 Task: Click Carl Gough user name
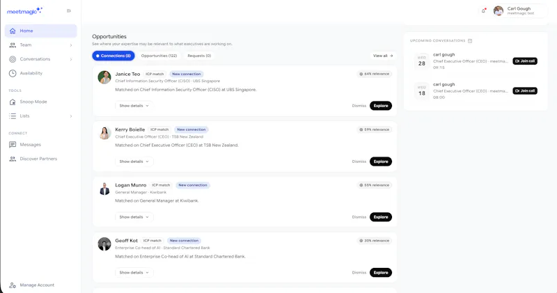pos(519,8)
